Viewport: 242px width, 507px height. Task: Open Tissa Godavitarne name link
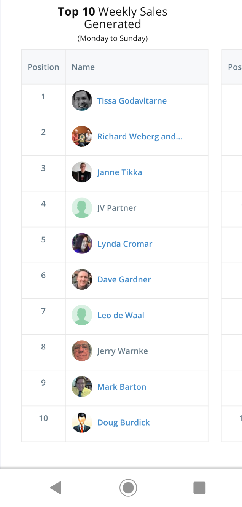(x=132, y=101)
